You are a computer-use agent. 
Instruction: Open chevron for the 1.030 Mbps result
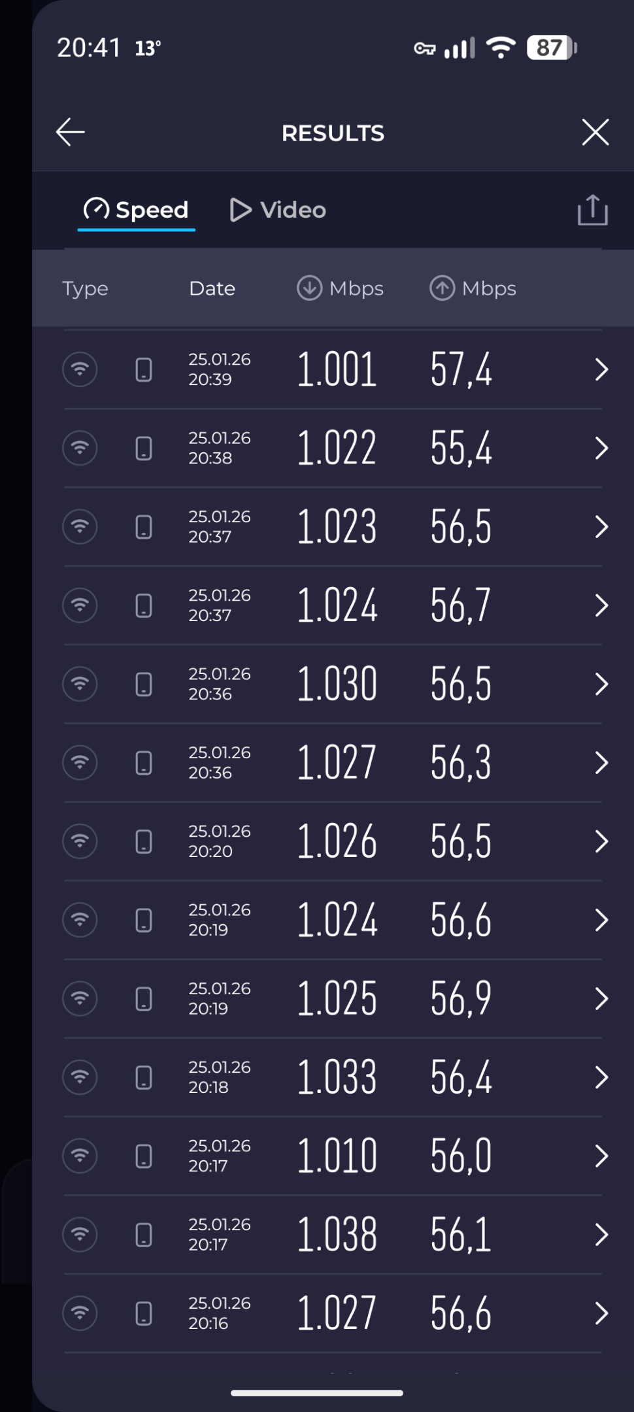(601, 684)
